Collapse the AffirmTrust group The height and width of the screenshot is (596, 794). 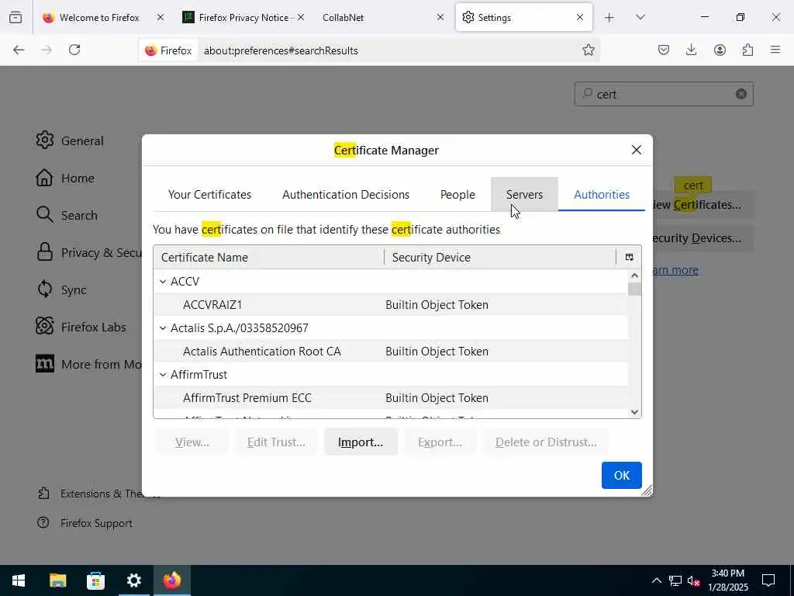(163, 375)
